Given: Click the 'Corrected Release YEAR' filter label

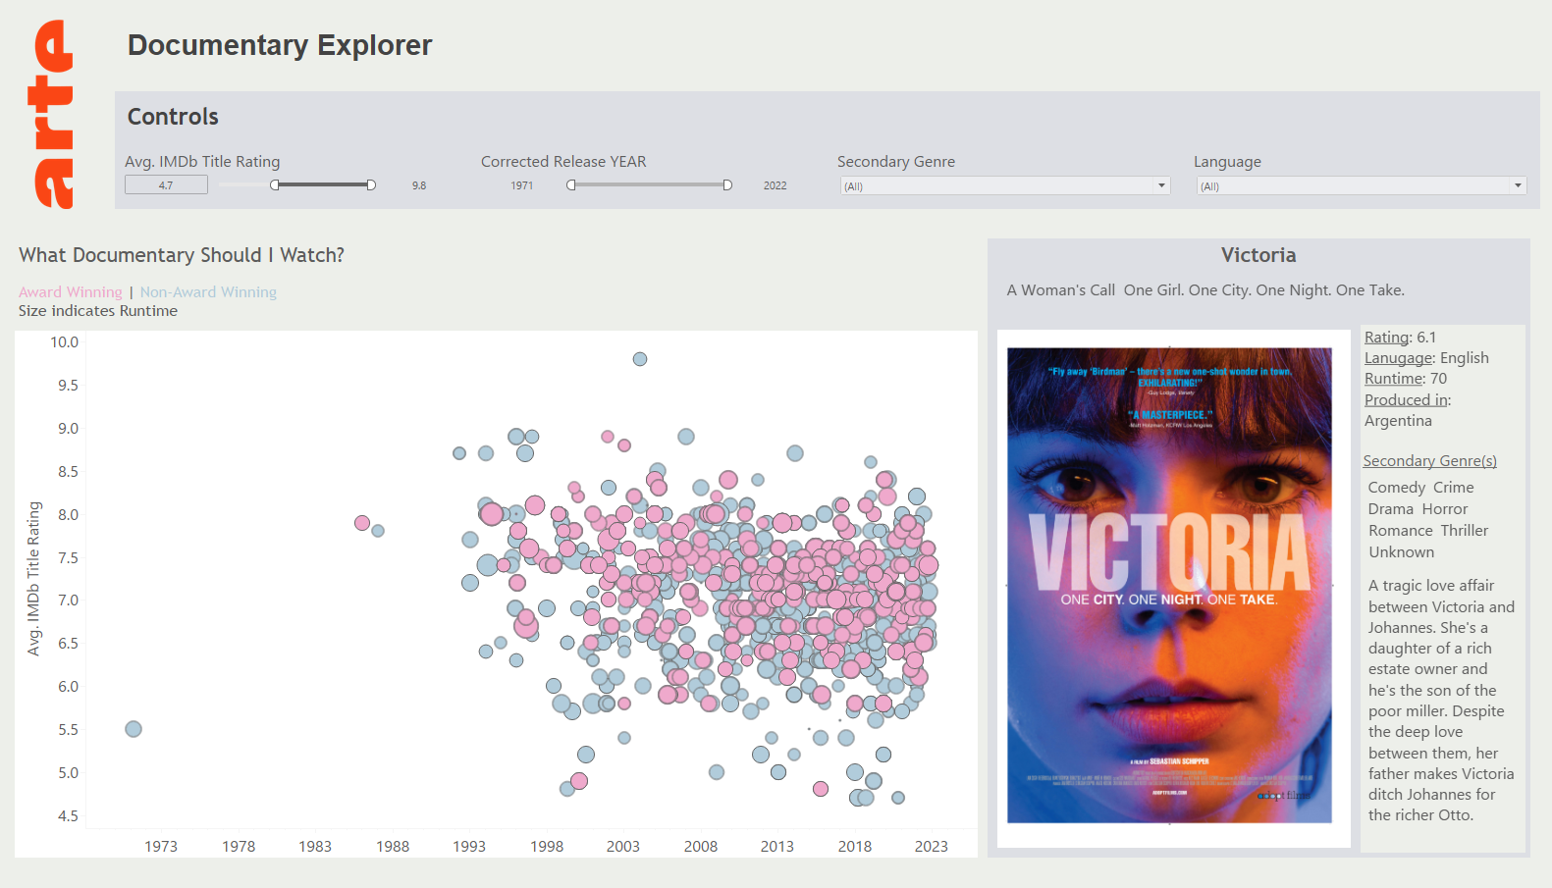Looking at the screenshot, I should (x=563, y=162).
